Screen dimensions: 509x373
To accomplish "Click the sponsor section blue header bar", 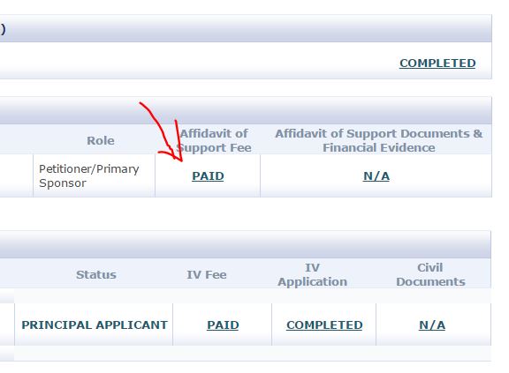I will pyautogui.click(x=246, y=110).
